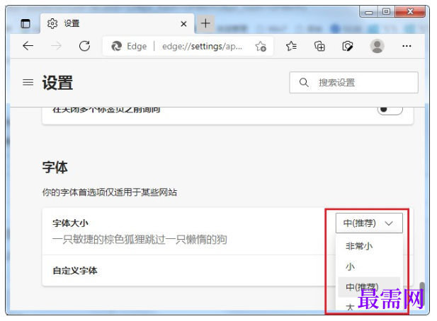Image resolution: width=437 pixels, height=321 pixels.
Task: Close the 设置 tab
Action: pos(183,24)
